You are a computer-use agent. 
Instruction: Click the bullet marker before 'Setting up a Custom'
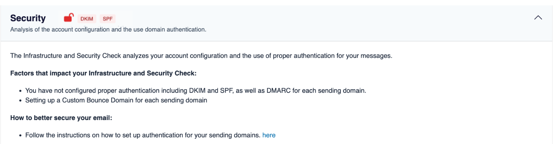click(x=21, y=100)
